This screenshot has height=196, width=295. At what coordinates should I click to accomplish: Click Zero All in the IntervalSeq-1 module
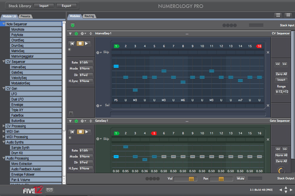(281, 74)
